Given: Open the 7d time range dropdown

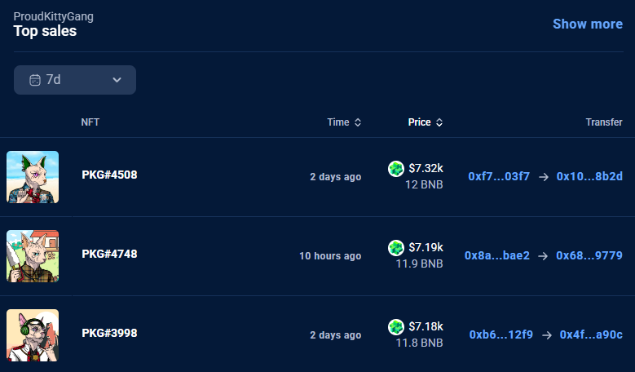Looking at the screenshot, I should pos(75,80).
